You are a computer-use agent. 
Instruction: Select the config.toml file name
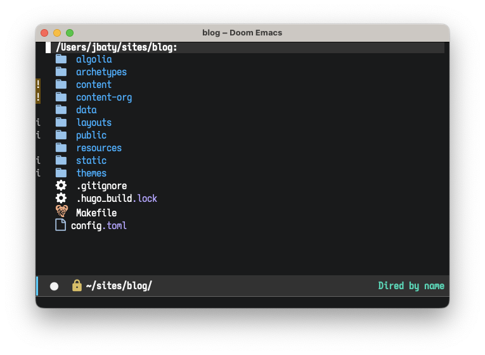[x=99, y=226]
